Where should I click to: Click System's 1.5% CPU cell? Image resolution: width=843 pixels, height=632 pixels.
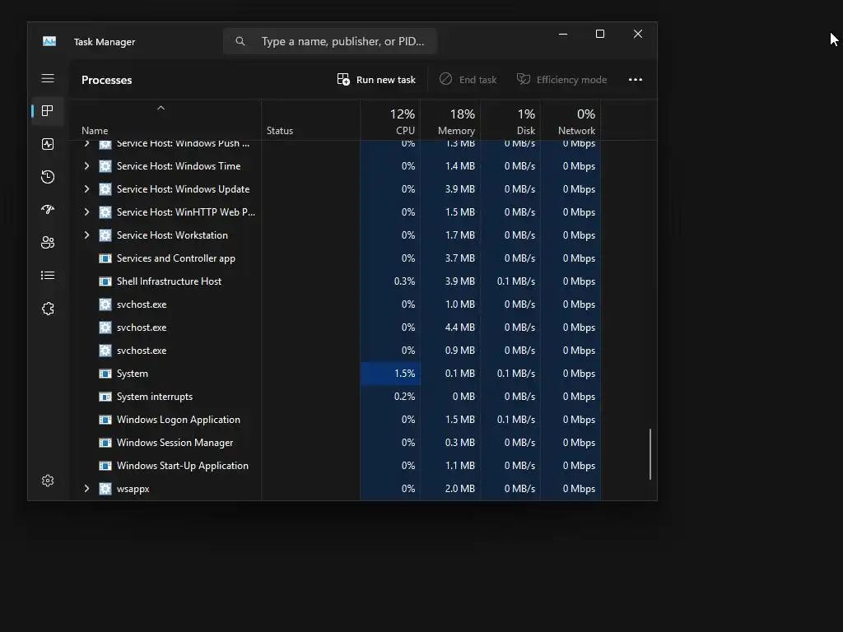(390, 374)
